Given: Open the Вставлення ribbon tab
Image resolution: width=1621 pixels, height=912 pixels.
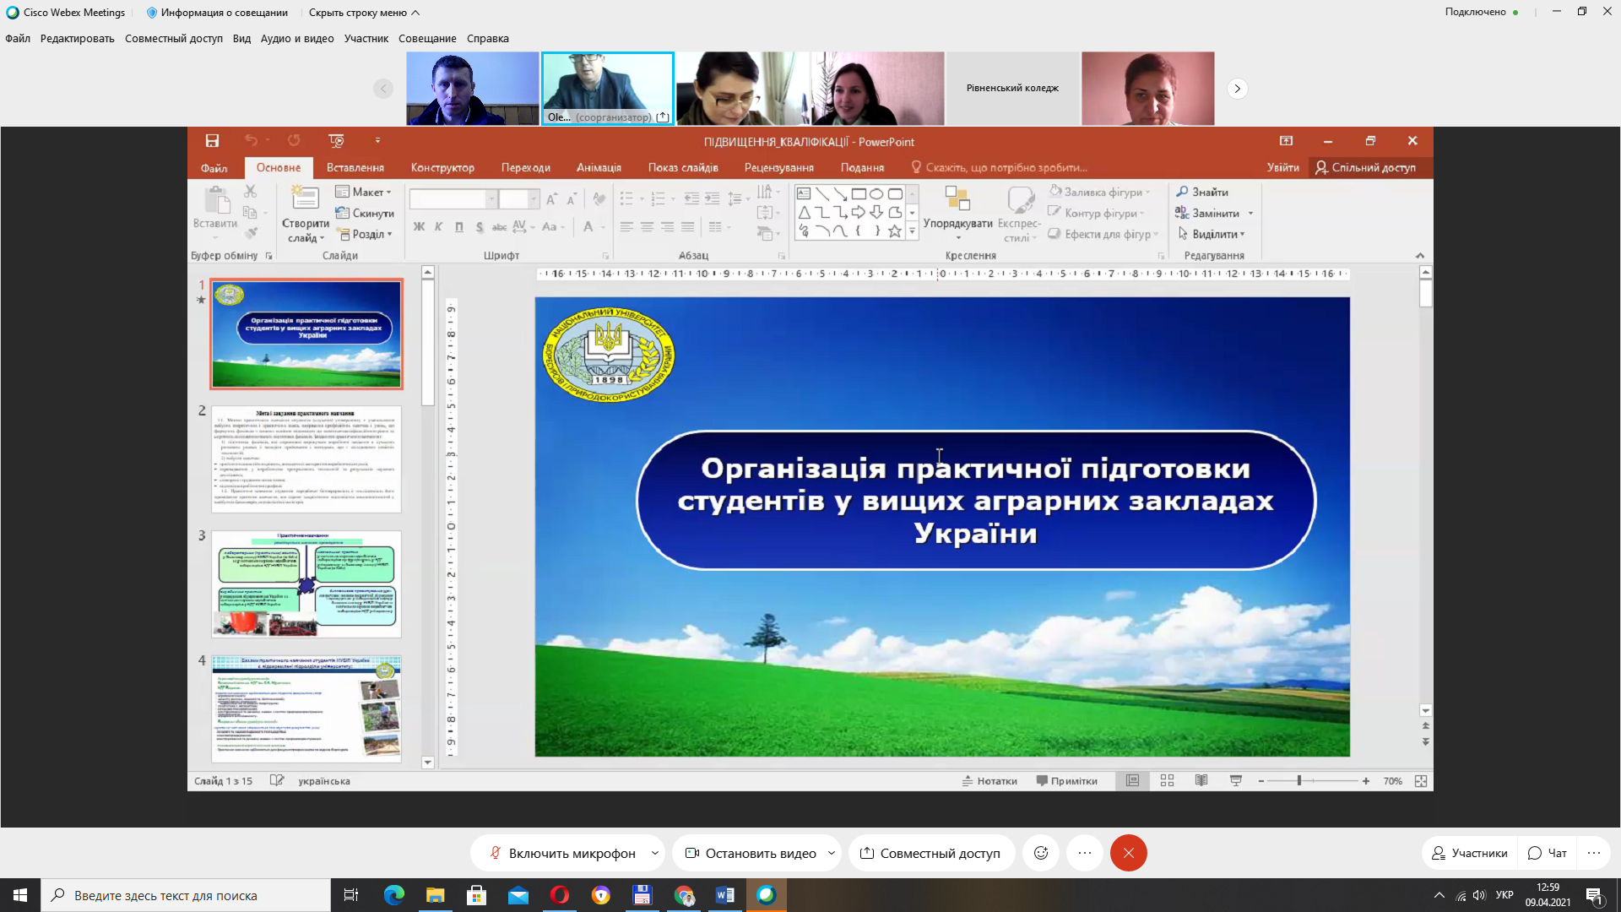Looking at the screenshot, I should (x=355, y=167).
